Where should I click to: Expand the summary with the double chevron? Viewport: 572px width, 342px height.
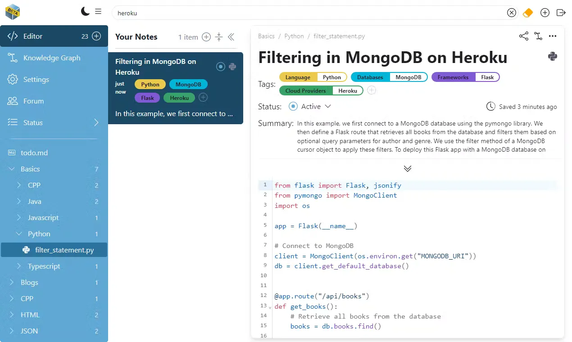407,169
